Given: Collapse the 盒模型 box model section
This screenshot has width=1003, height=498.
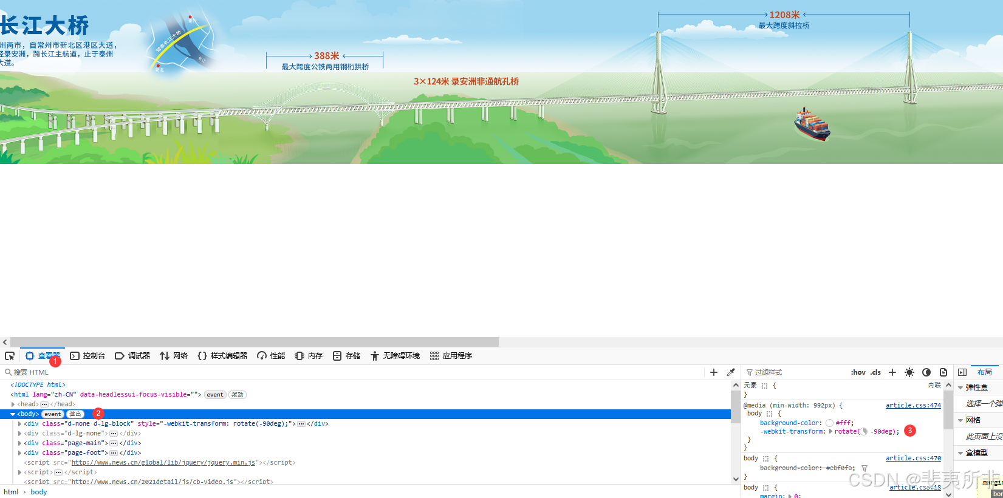Looking at the screenshot, I should [960, 453].
